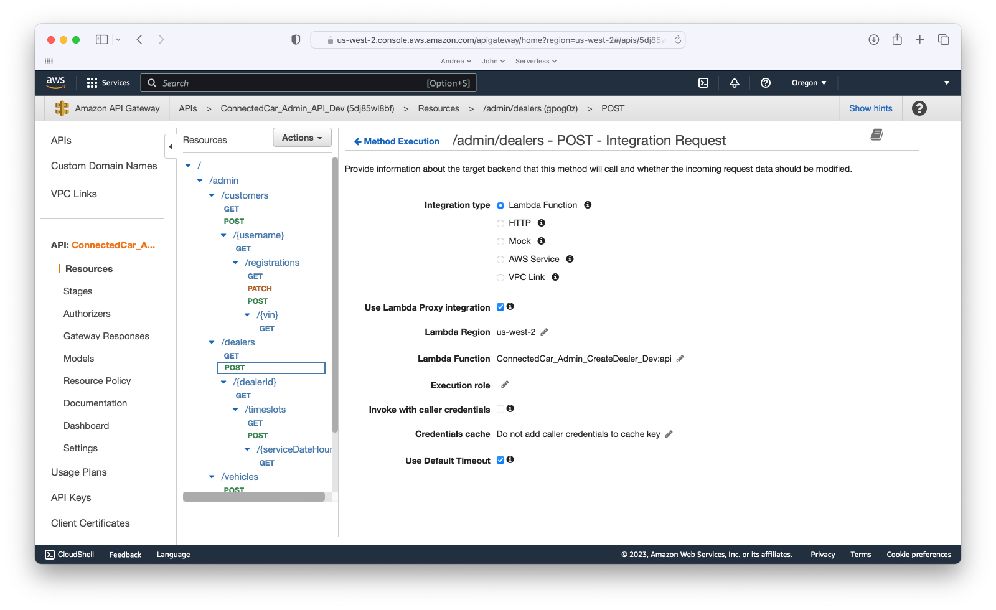This screenshot has height=610, width=996.
Task: Open the Actions dropdown
Action: (302, 138)
